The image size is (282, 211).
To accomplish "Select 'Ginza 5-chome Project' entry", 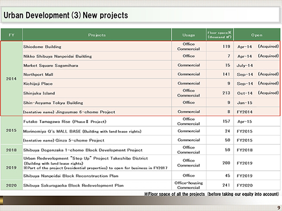I will [x=63, y=140].
